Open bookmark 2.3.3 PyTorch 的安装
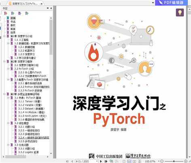The height and width of the screenshot is (163, 191). point(30,90)
